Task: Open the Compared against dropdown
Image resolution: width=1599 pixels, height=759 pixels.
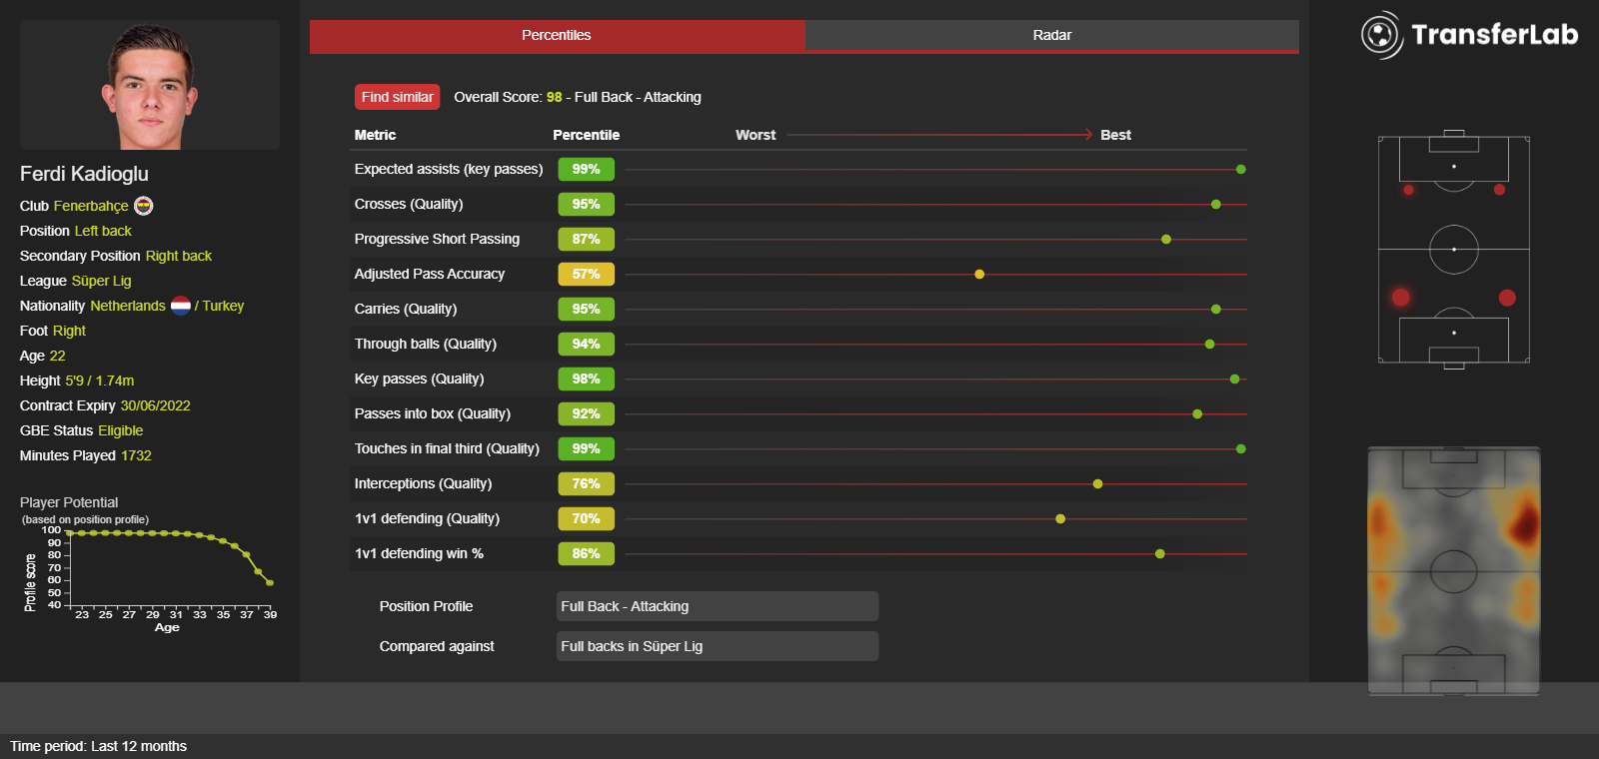Action: click(x=718, y=646)
